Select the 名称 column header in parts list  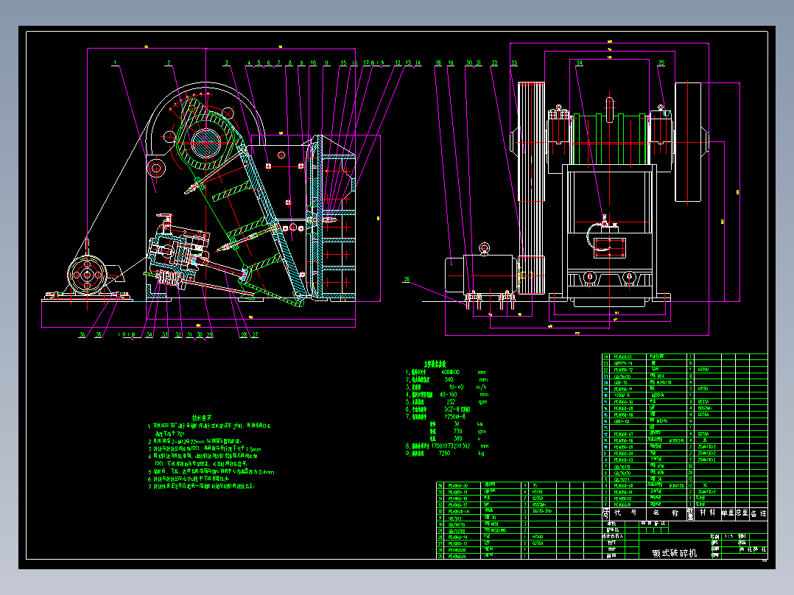(x=666, y=513)
